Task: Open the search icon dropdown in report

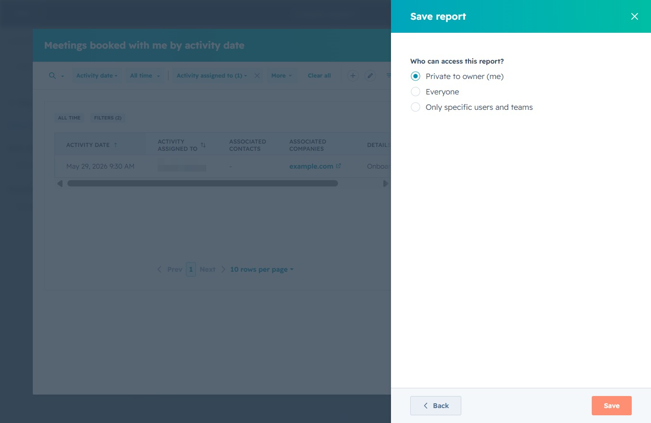Action: click(56, 76)
